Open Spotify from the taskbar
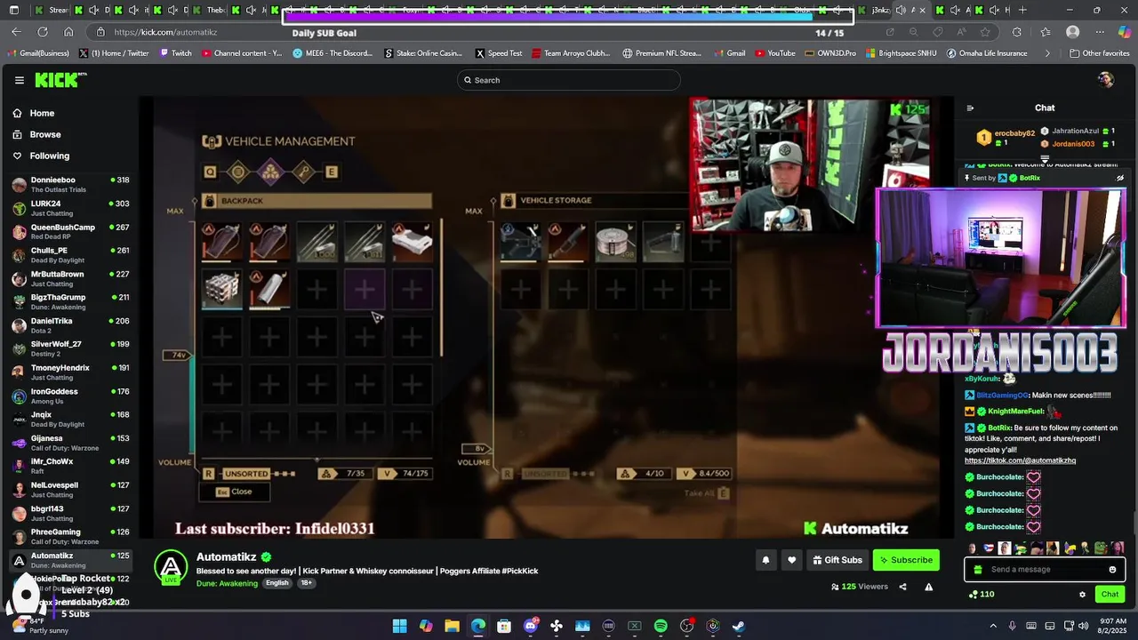The width and height of the screenshot is (1138, 640). tap(661, 626)
